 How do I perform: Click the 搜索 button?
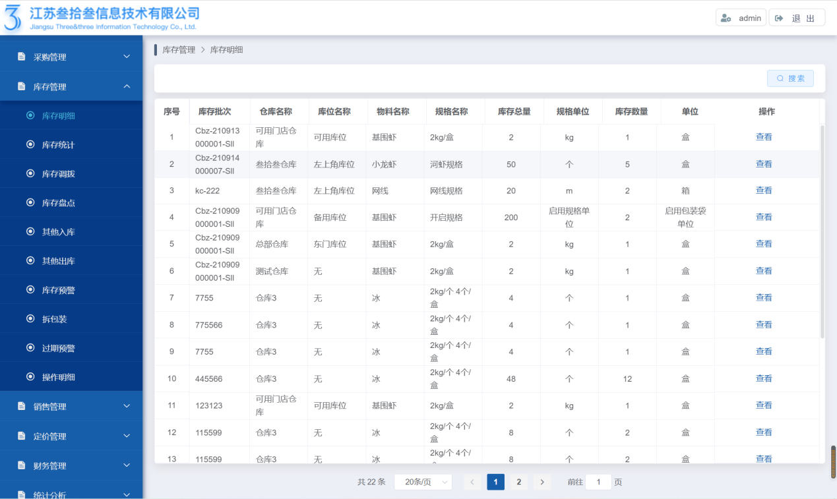coord(790,78)
